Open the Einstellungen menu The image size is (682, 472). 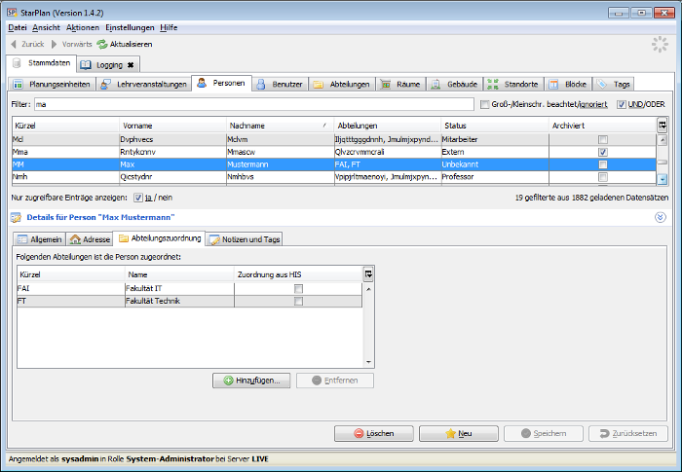coord(130,28)
